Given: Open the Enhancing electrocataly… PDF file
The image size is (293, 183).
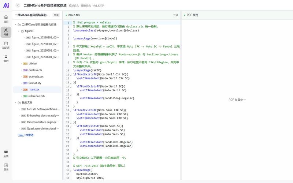Looking at the screenshot, I should pyautogui.click(x=43, y=116).
